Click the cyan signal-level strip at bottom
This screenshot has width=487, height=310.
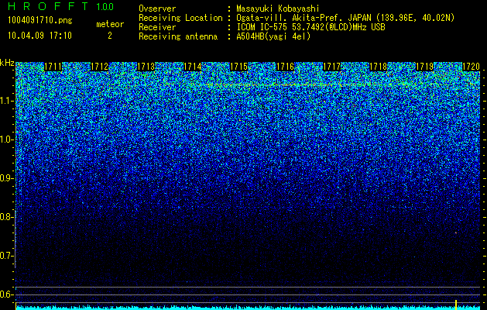point(248,308)
